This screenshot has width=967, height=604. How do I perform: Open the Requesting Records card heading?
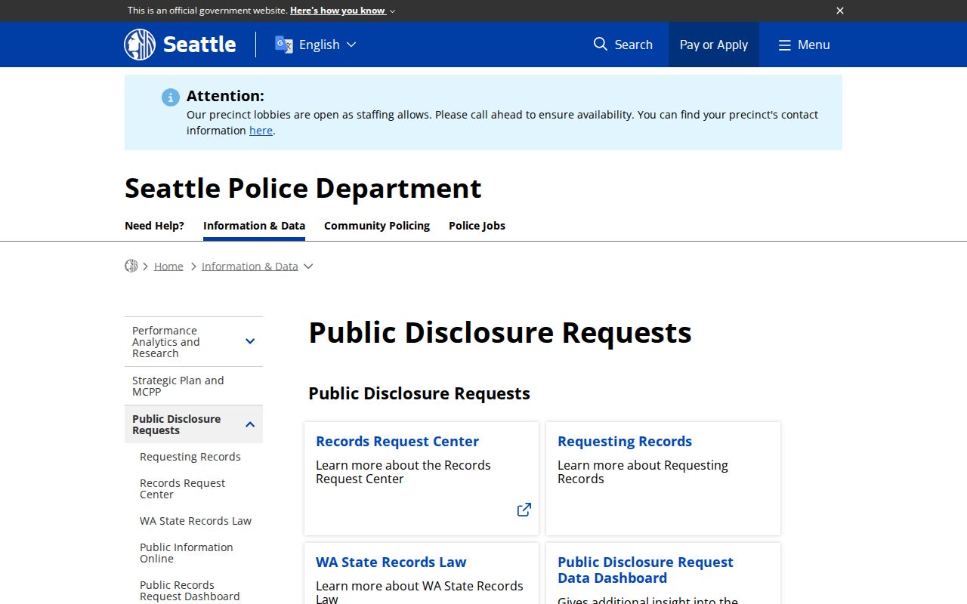click(x=625, y=442)
